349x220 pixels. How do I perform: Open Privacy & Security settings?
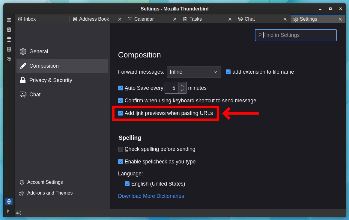pyautogui.click(x=62, y=80)
